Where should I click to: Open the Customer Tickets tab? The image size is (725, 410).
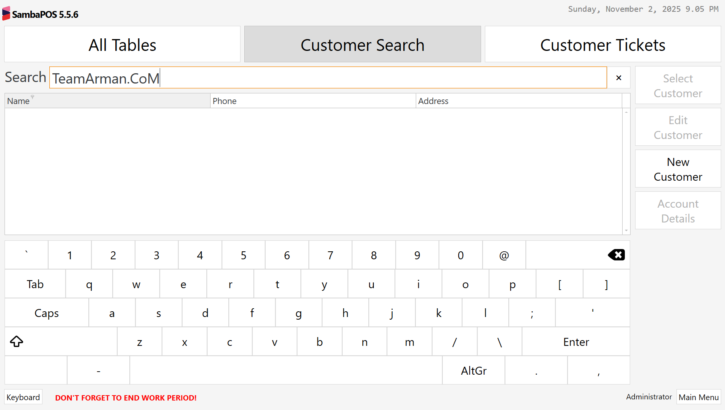[603, 44]
